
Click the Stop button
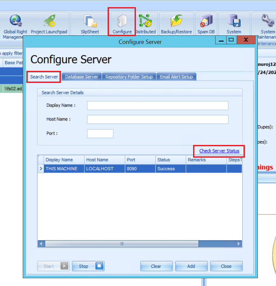pyautogui.click(x=88, y=266)
